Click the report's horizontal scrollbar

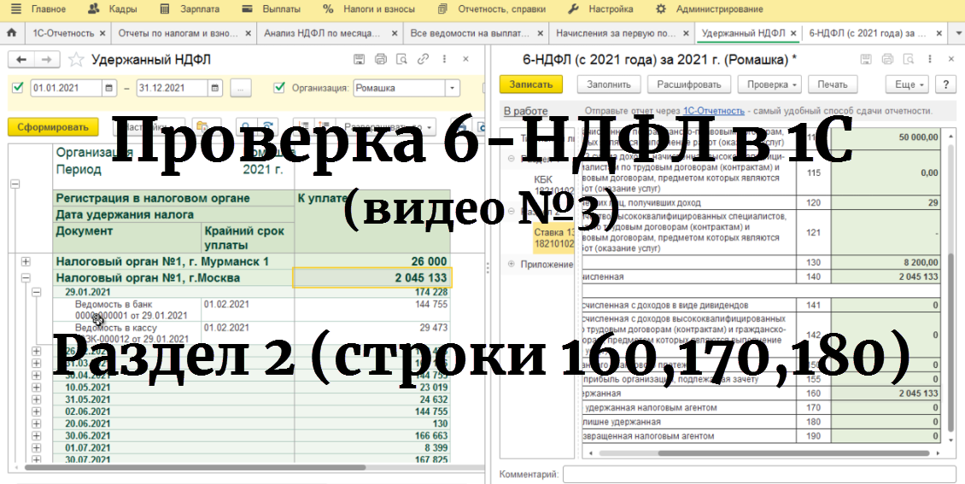pyautogui.click(x=195, y=468)
